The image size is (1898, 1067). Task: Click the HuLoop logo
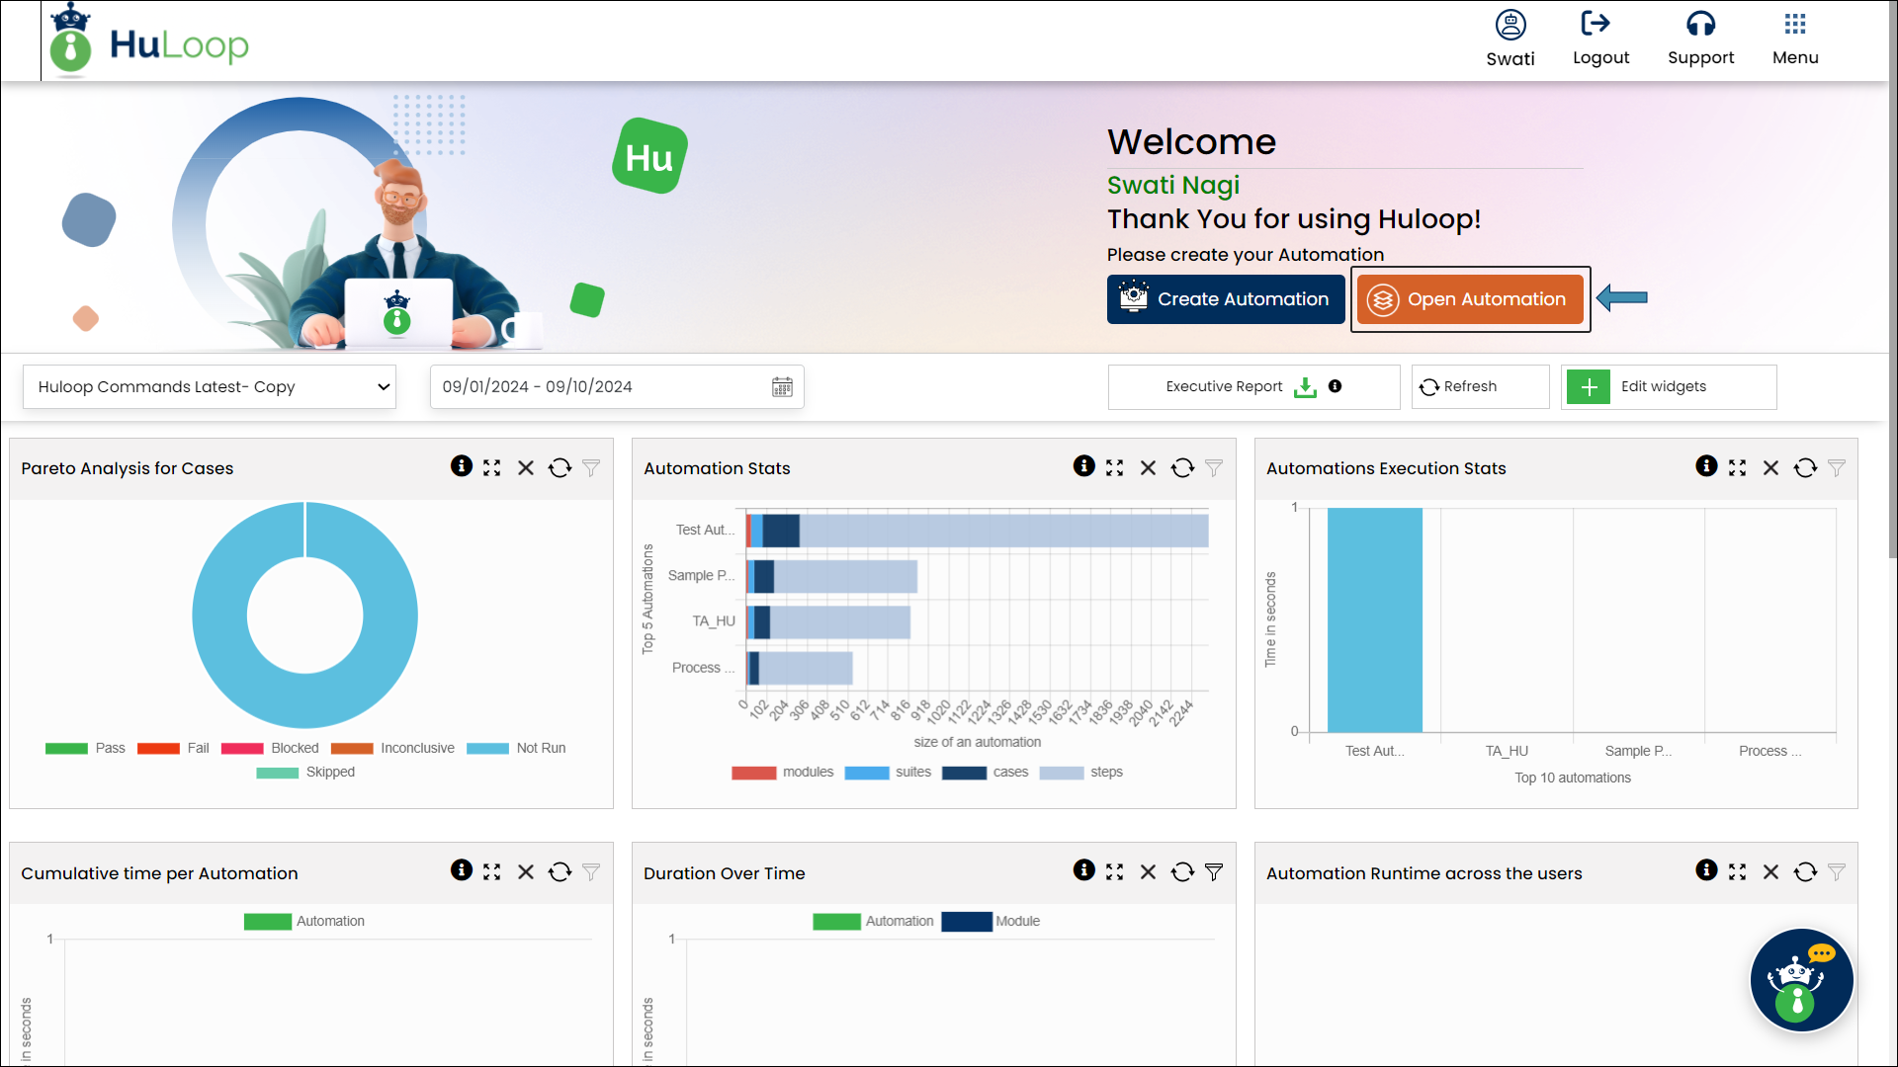149,41
